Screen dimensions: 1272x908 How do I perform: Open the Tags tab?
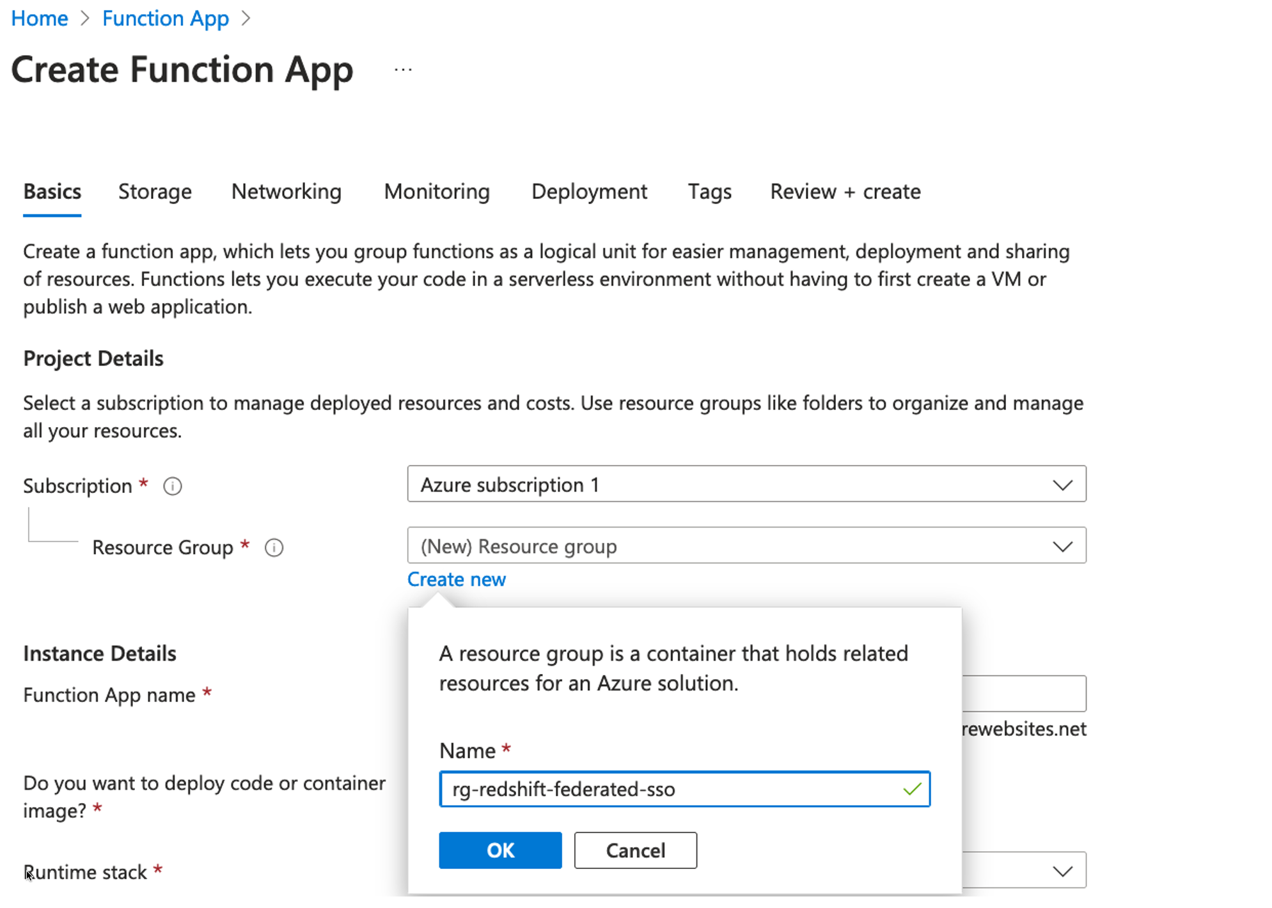click(709, 192)
